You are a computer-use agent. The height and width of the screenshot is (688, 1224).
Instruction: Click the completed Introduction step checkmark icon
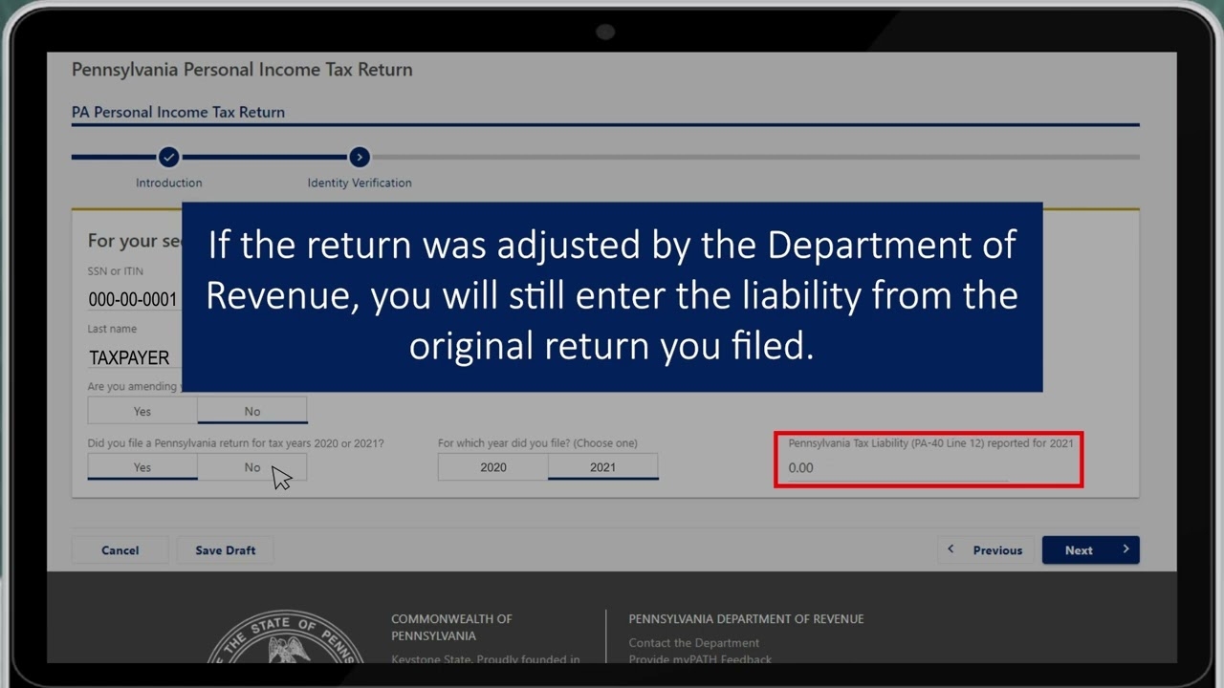[168, 157]
